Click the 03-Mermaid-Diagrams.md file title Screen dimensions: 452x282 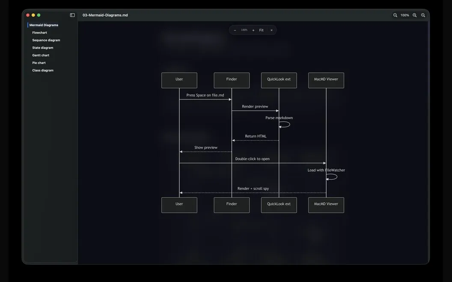pos(105,15)
